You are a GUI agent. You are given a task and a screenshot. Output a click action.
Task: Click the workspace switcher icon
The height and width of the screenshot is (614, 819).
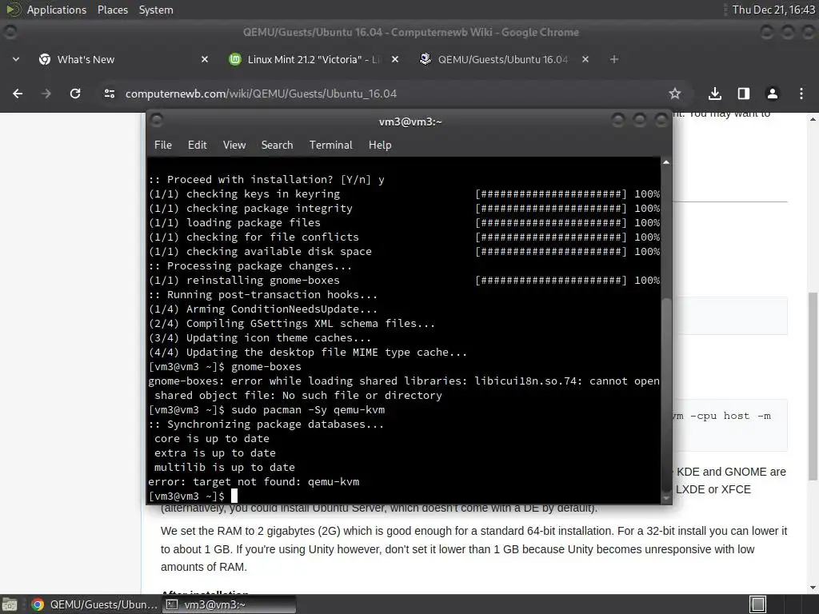point(758,604)
